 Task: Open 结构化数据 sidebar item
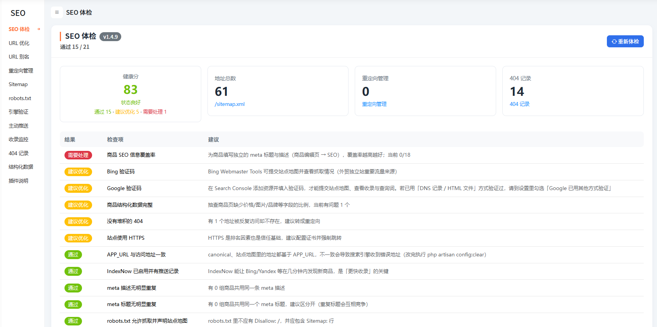[x=21, y=167]
